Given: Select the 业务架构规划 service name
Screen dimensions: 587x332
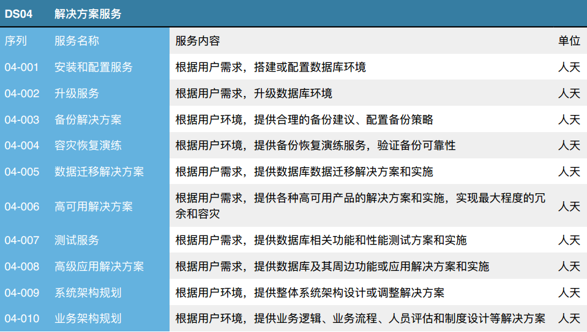Looking at the screenshot, I should [88, 319].
